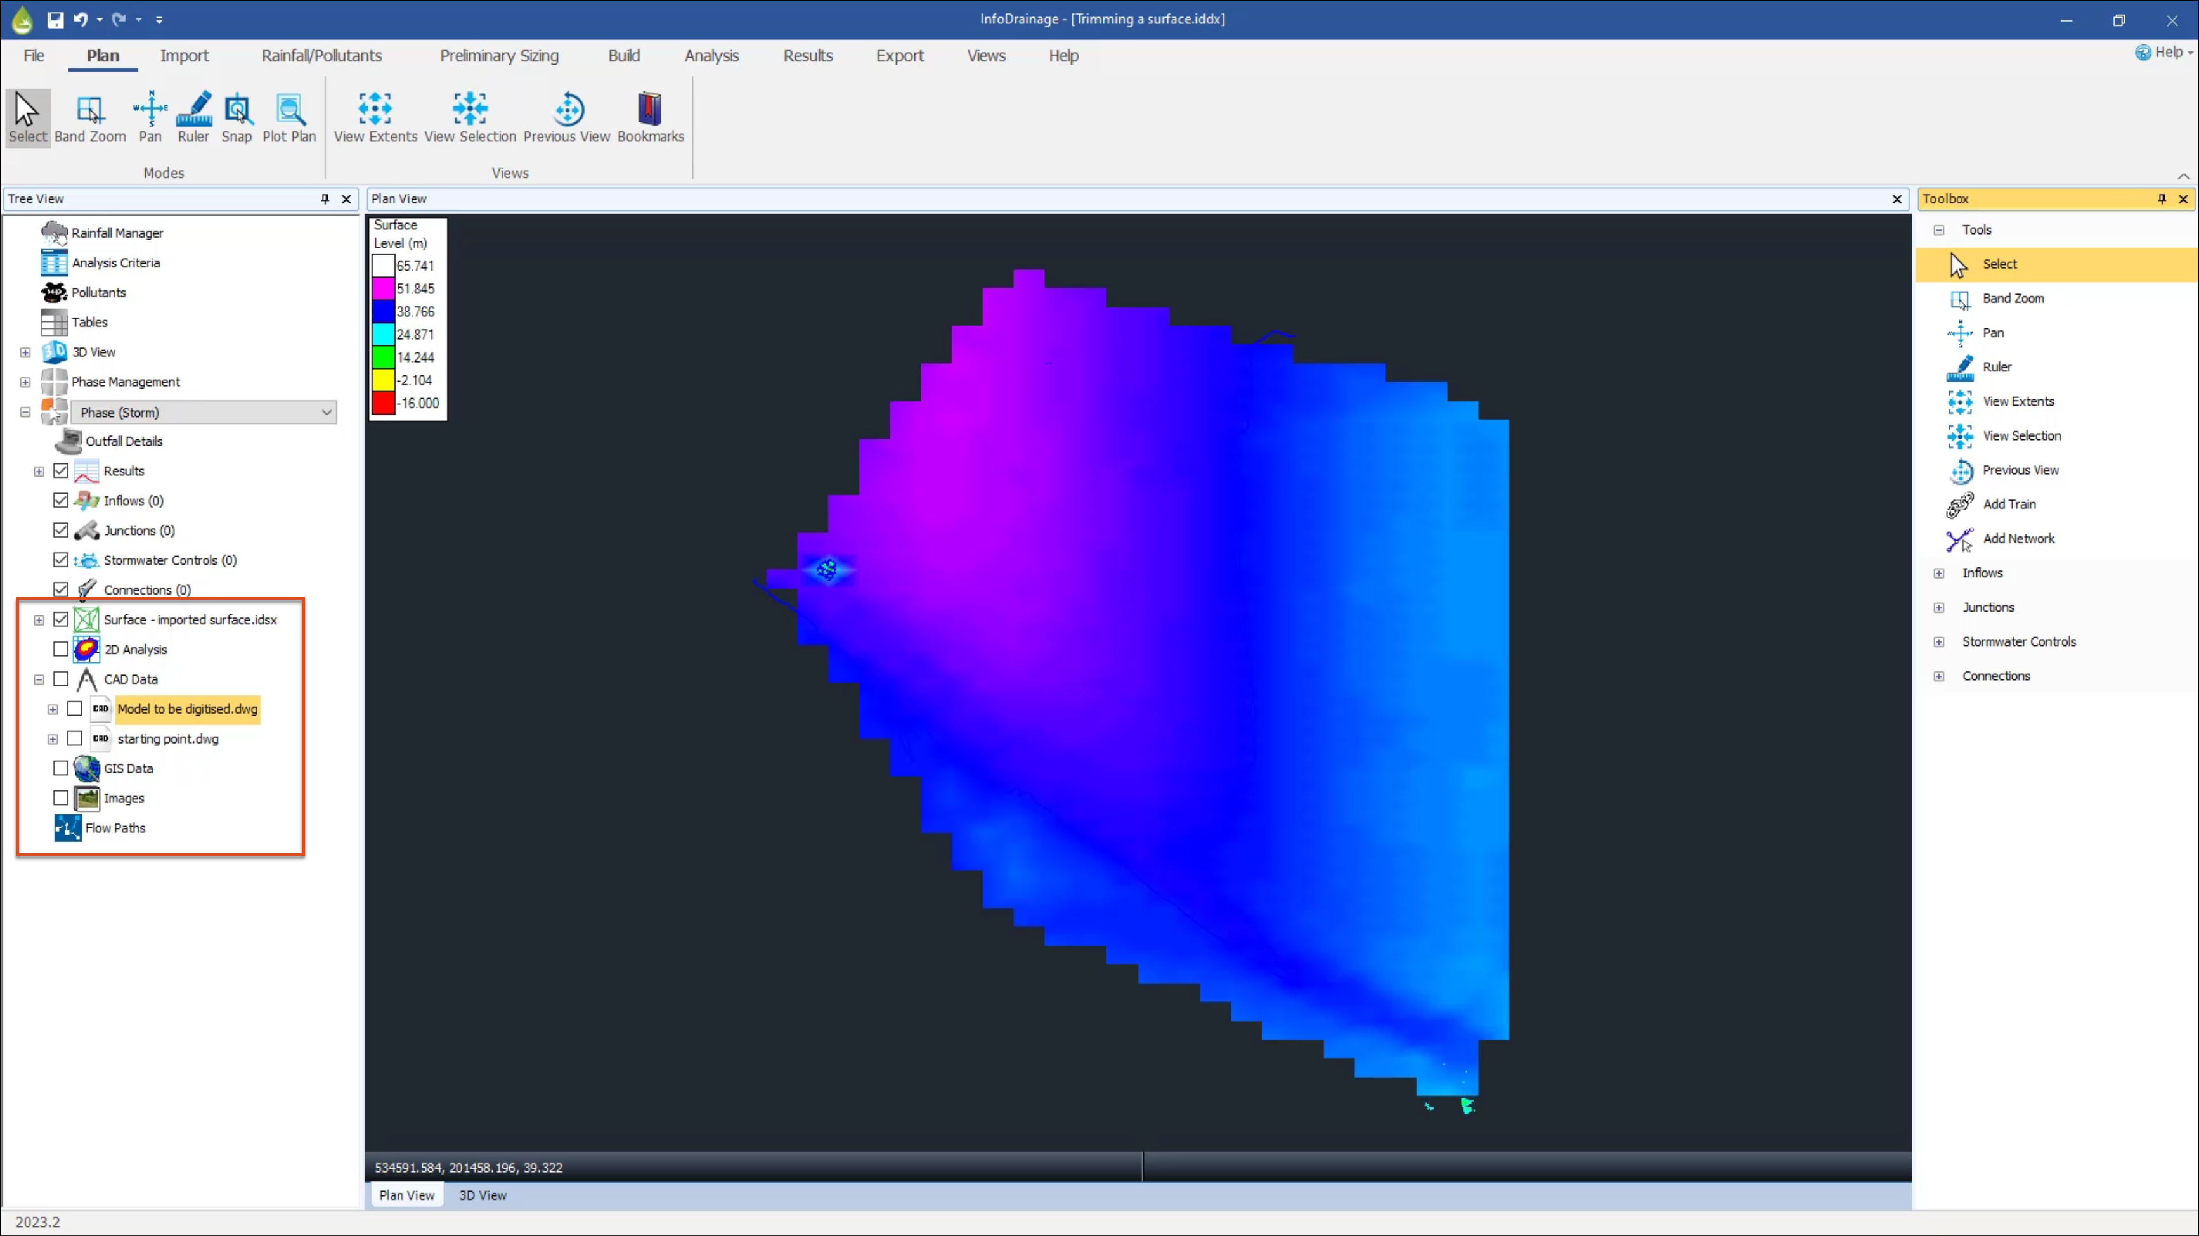Close the Toolbox panel
The image size is (2199, 1236).
[2183, 199]
